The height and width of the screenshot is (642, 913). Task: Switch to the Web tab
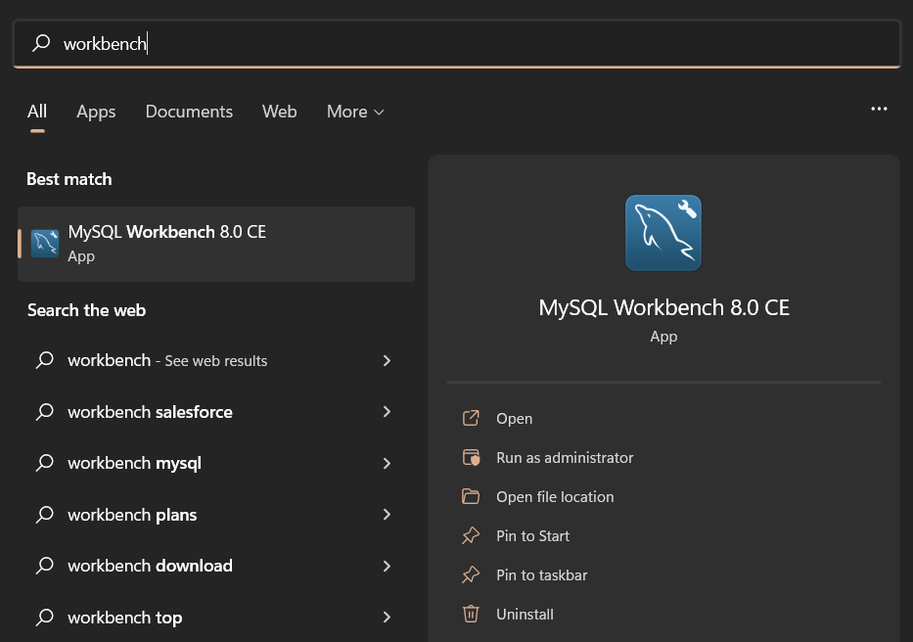click(280, 112)
